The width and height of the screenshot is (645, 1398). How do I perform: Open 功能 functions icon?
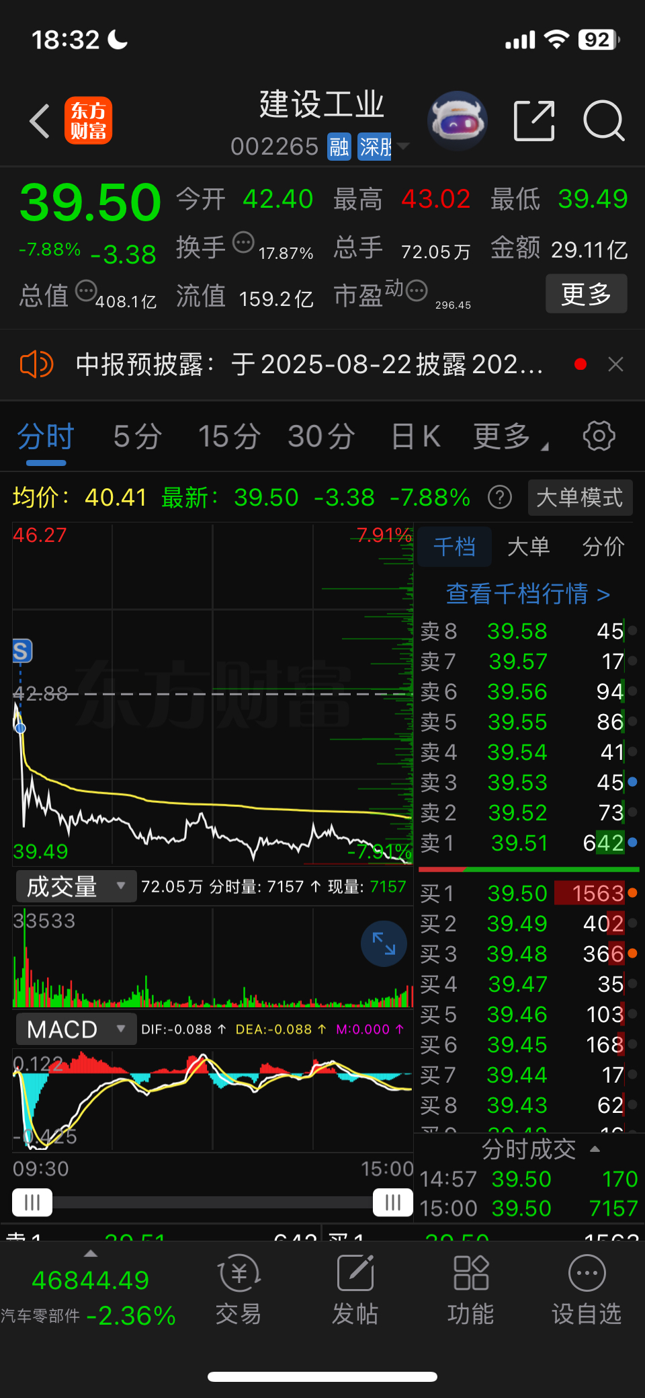point(470,1289)
